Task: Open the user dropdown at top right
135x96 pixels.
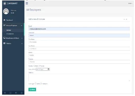Action: coord(130,3)
